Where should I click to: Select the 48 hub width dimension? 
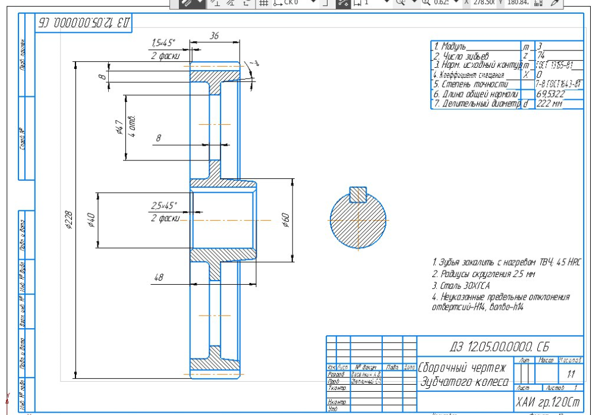pyautogui.click(x=159, y=277)
